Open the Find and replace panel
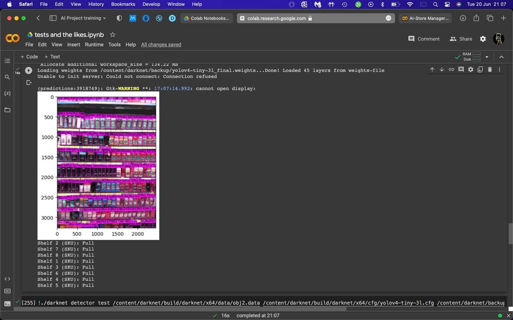The height and width of the screenshot is (320, 513). pyautogui.click(x=7, y=77)
